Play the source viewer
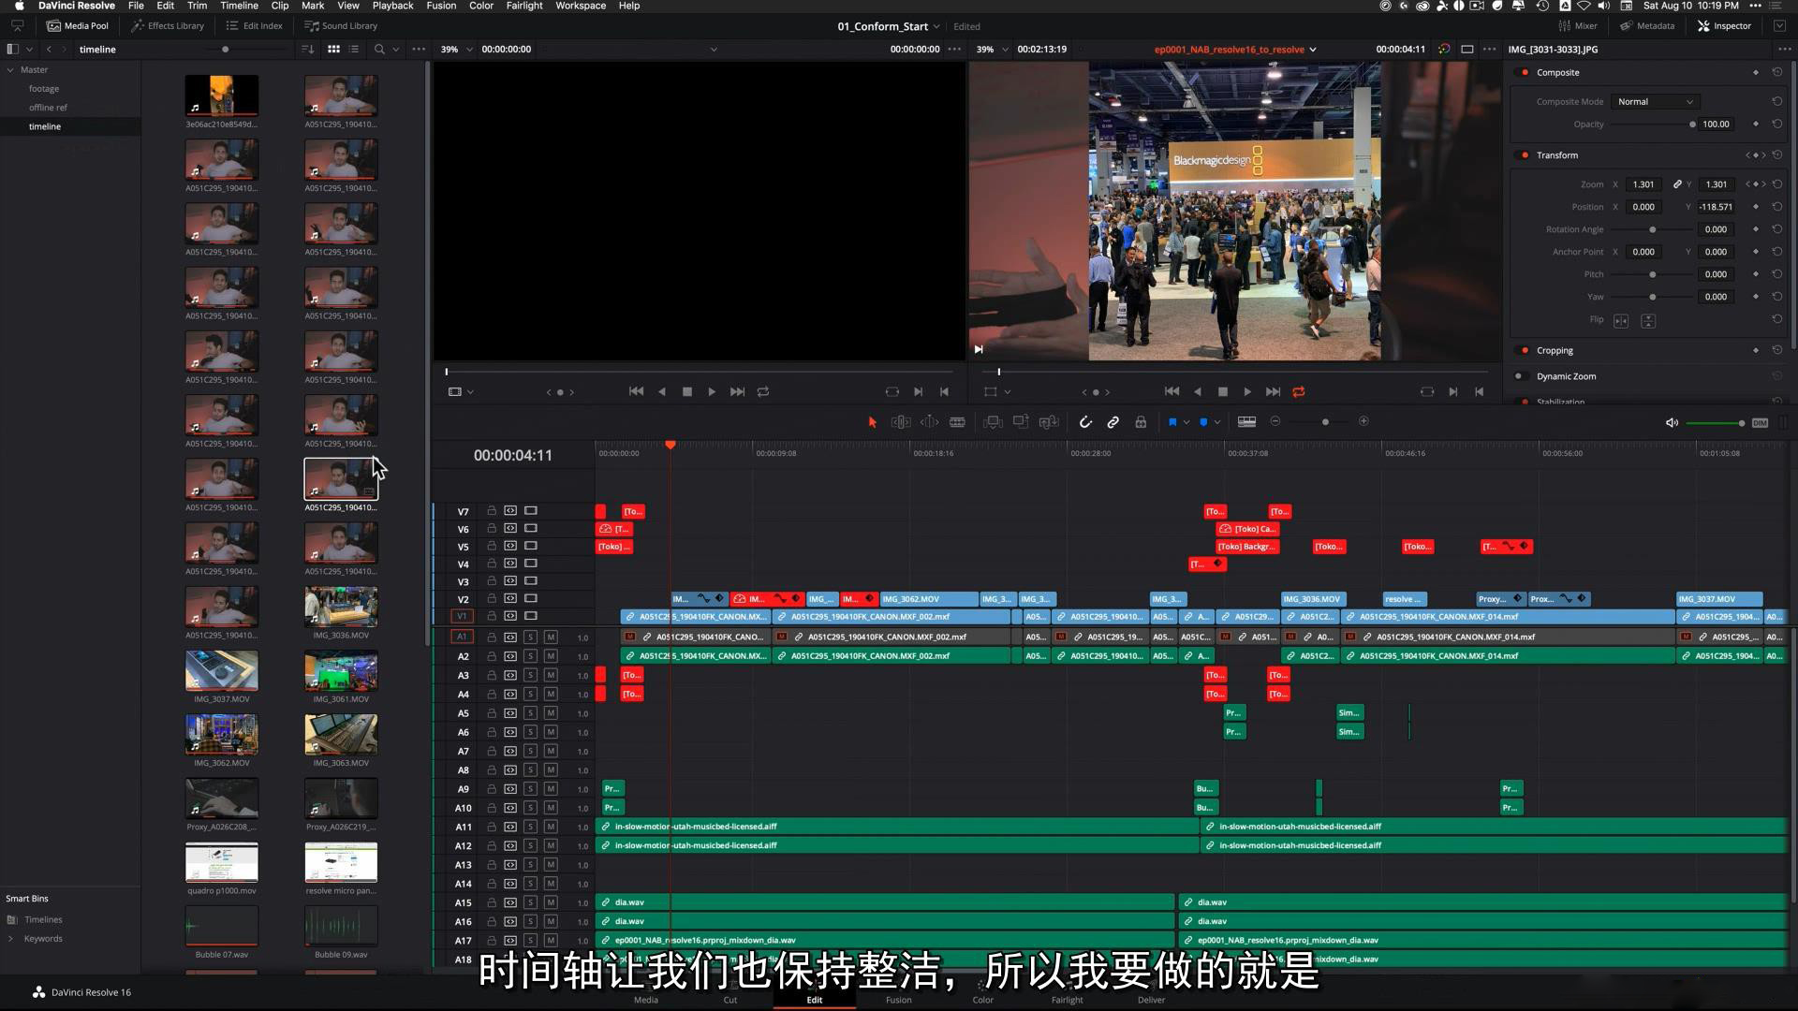The width and height of the screenshot is (1798, 1011). pos(712,392)
